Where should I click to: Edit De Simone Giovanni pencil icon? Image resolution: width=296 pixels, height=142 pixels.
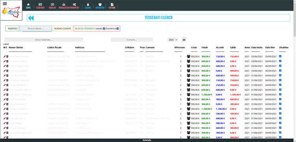4,95
